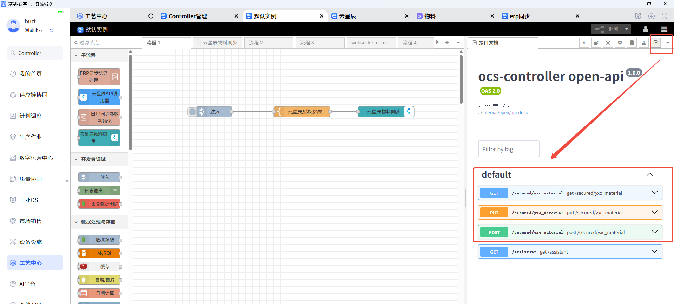Click the help book icon

596,43
